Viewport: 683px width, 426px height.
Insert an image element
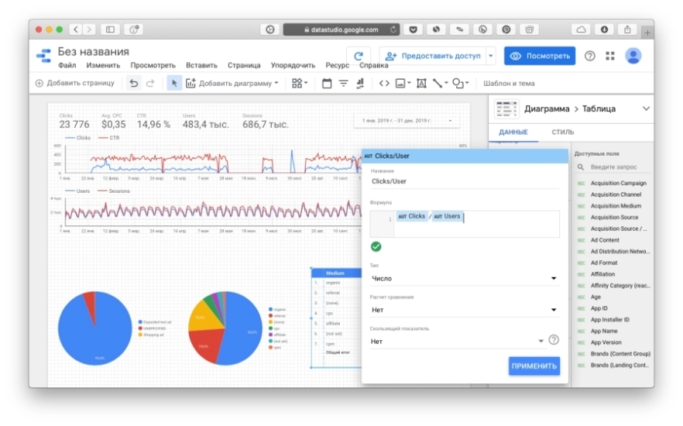coord(403,83)
